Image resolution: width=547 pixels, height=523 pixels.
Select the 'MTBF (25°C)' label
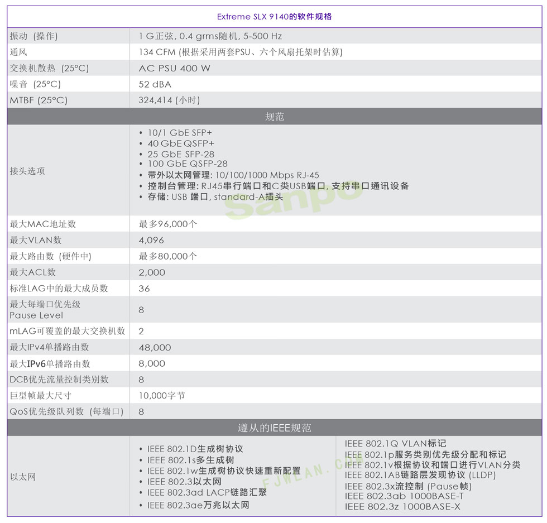point(39,100)
